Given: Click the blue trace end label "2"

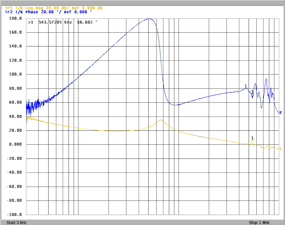Looking at the screenshot, I should 280,113.
